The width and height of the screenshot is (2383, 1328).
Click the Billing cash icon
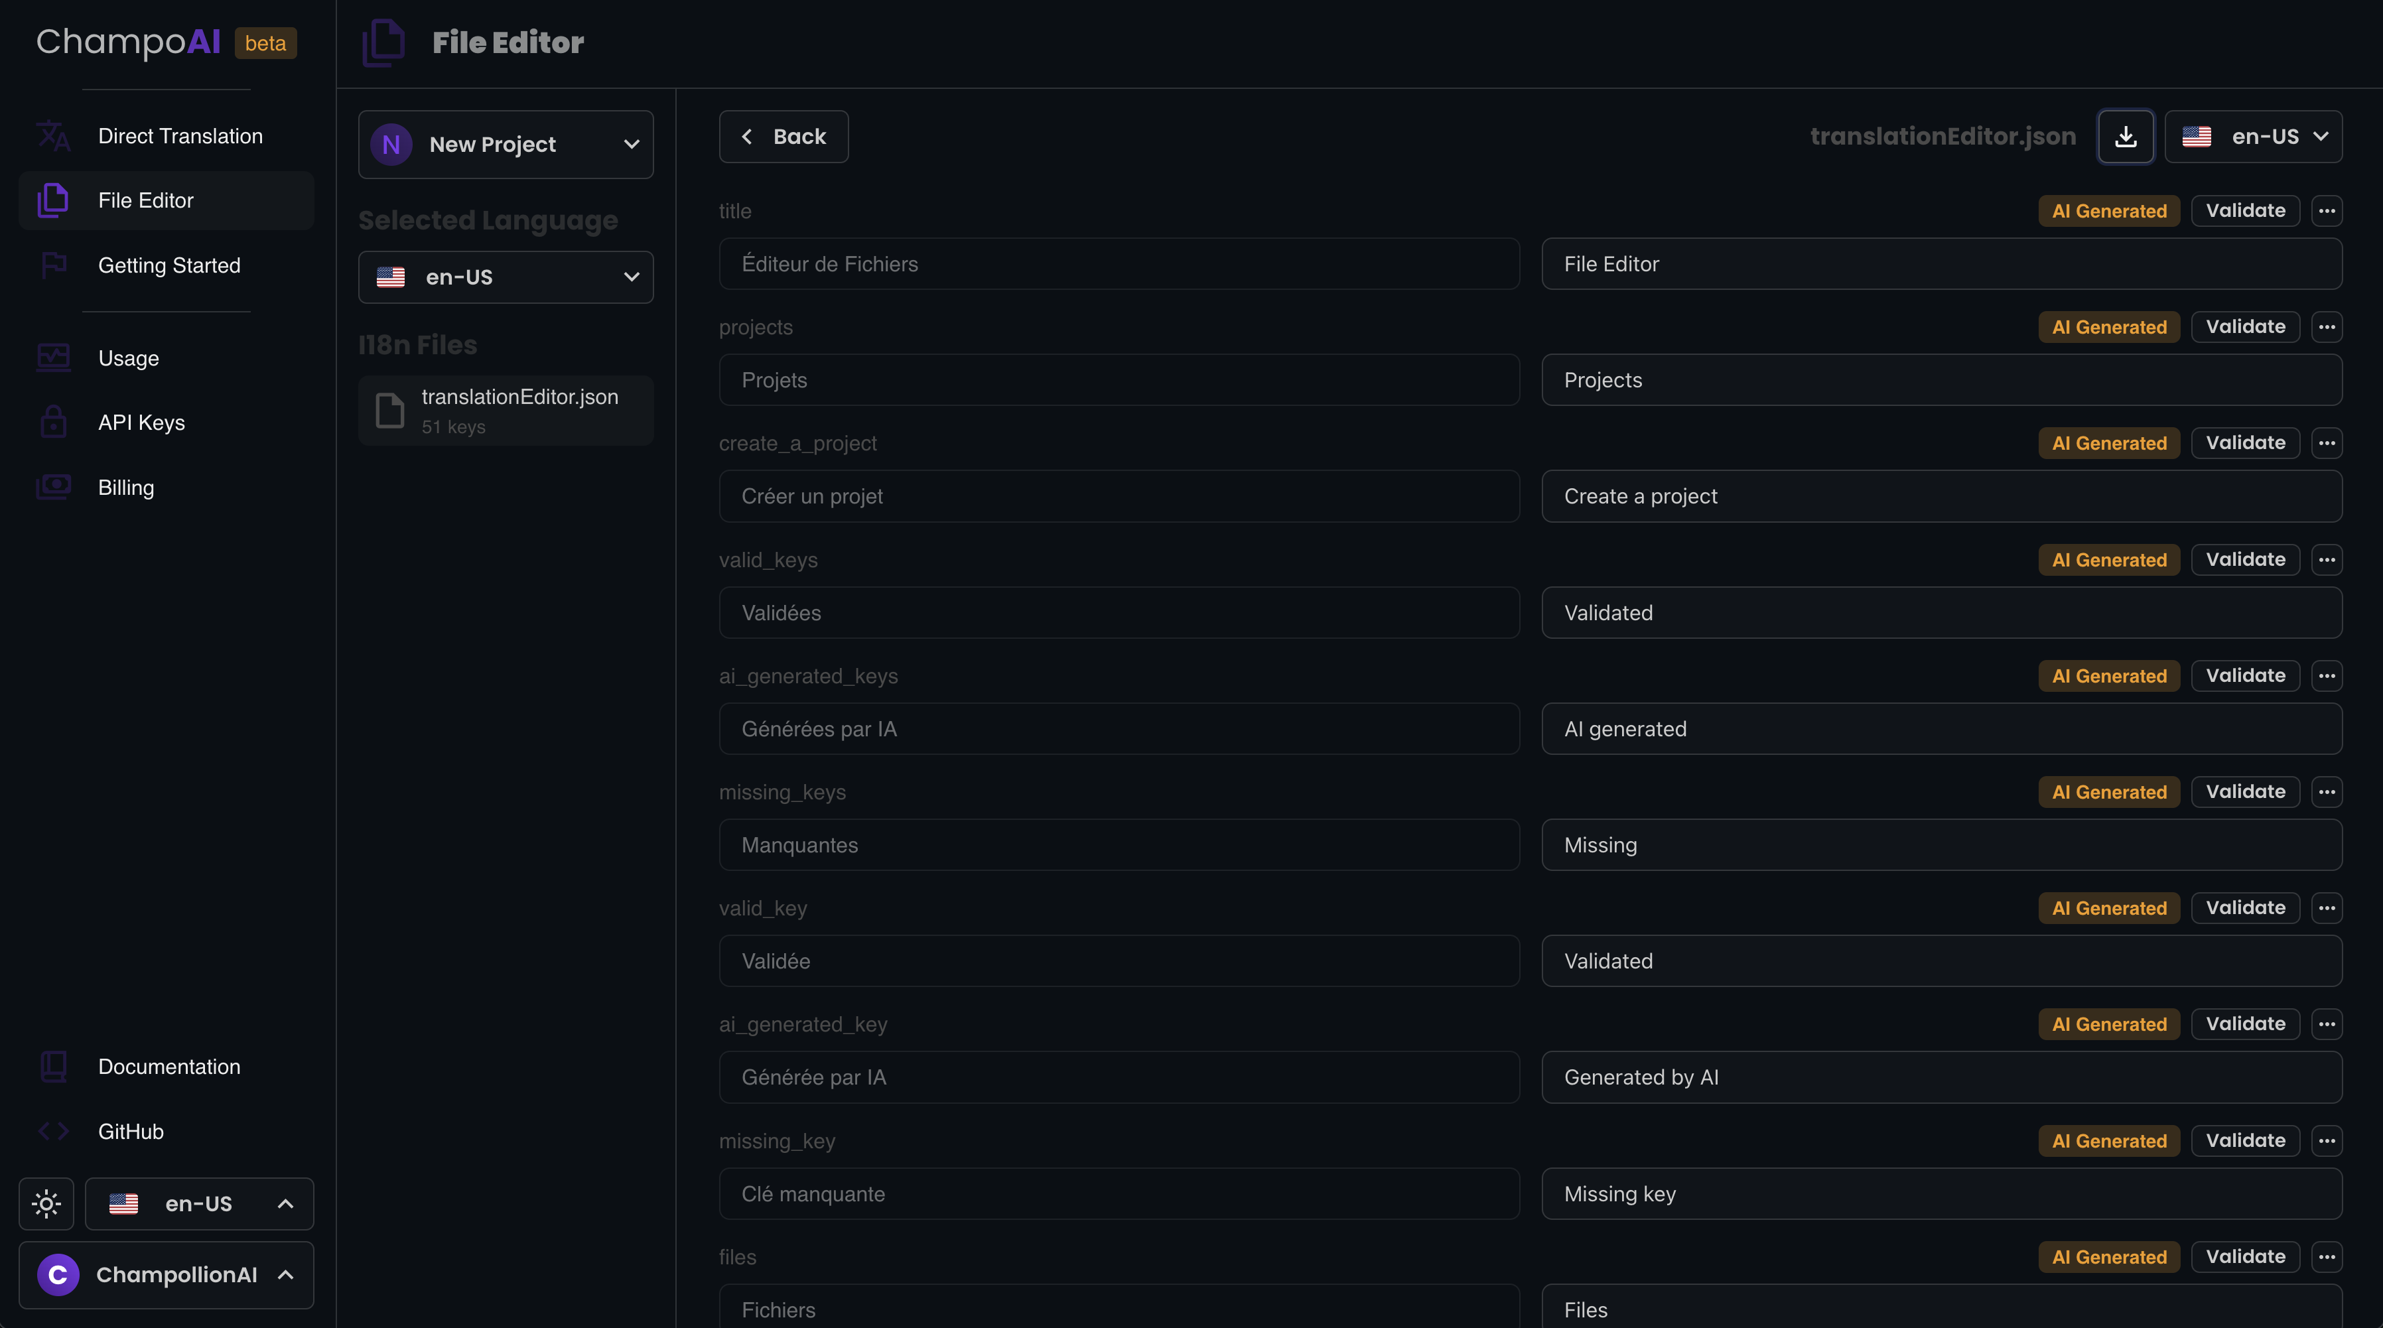(54, 488)
